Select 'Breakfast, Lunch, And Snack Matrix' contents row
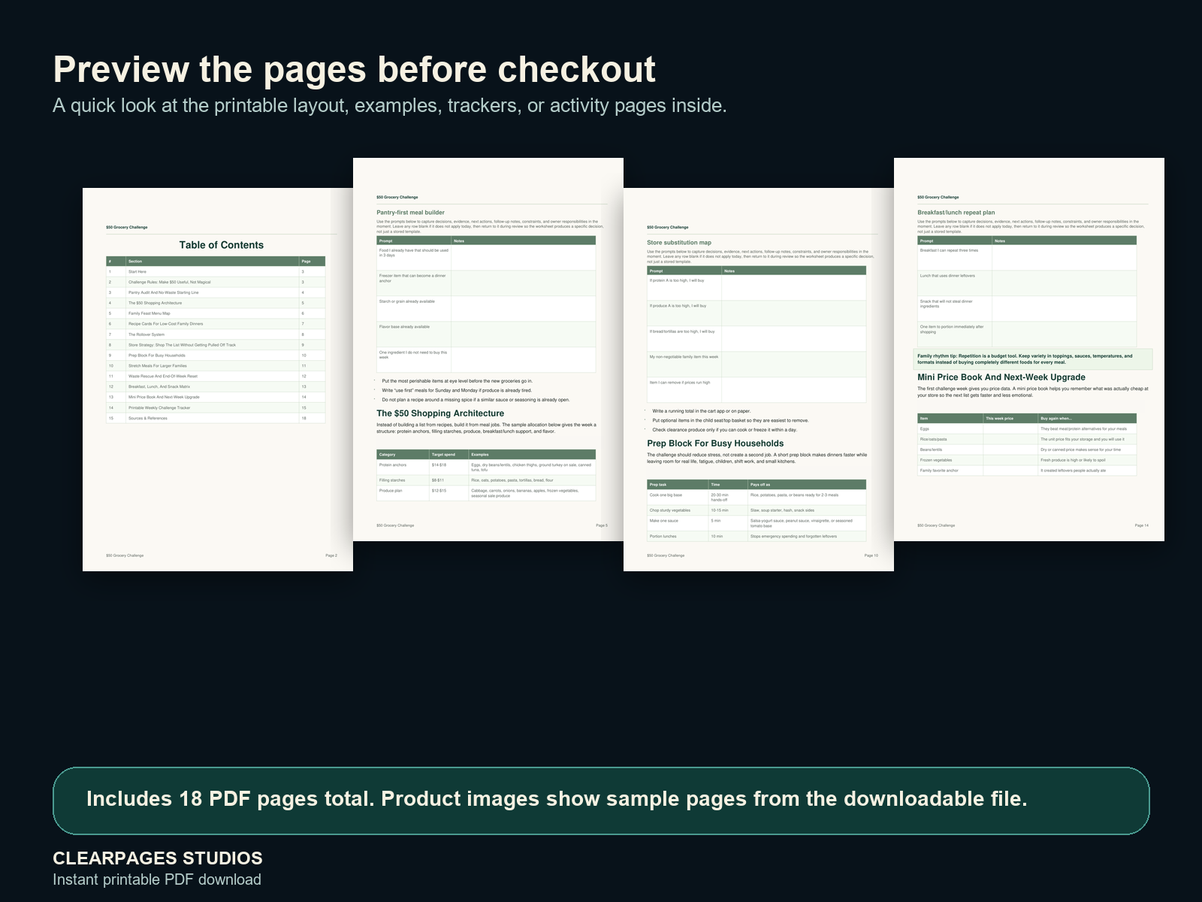Viewport: 1202px width, 902px height. click(216, 386)
